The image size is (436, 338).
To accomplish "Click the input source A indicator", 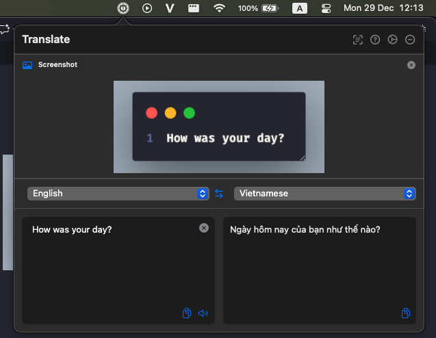I will coord(299,8).
